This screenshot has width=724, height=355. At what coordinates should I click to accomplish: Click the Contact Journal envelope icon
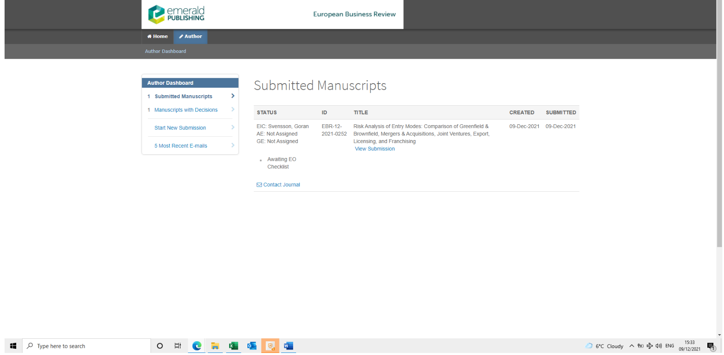[259, 185]
